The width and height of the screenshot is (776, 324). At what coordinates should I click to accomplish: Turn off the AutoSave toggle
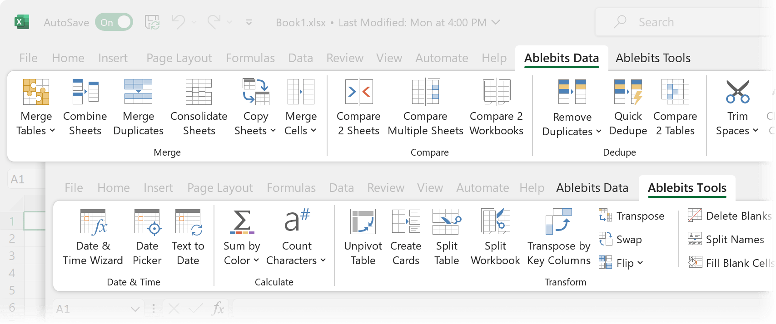114,22
